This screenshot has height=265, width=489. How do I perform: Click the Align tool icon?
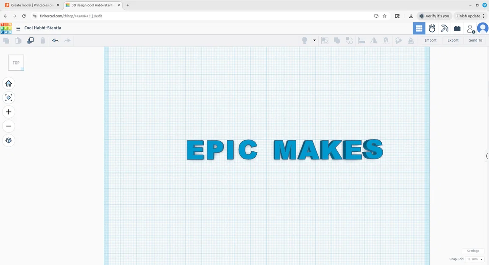(361, 41)
